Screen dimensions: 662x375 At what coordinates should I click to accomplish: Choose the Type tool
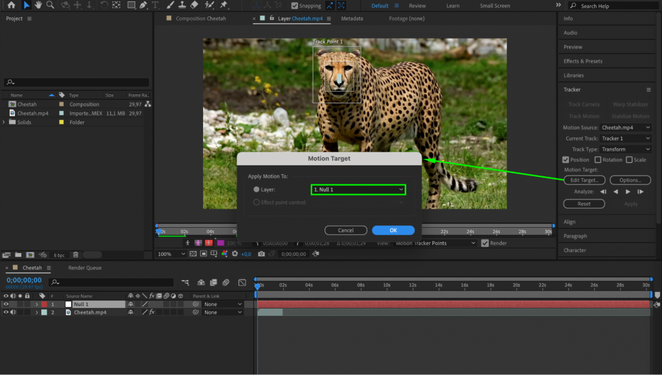click(x=155, y=6)
